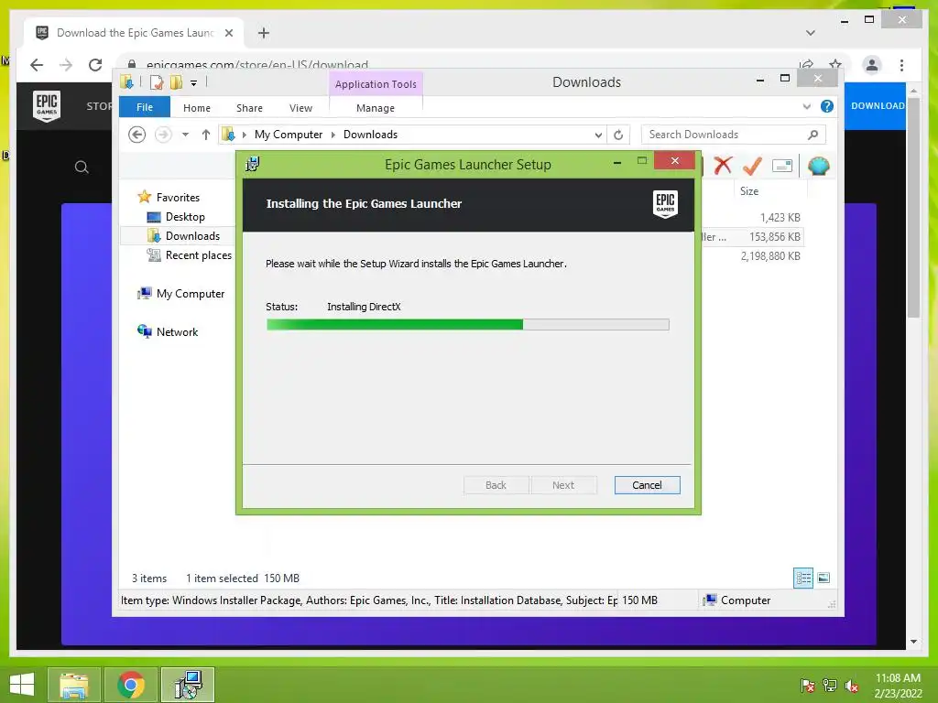Go up one folder level
The width and height of the screenshot is (938, 703).
tap(206, 135)
